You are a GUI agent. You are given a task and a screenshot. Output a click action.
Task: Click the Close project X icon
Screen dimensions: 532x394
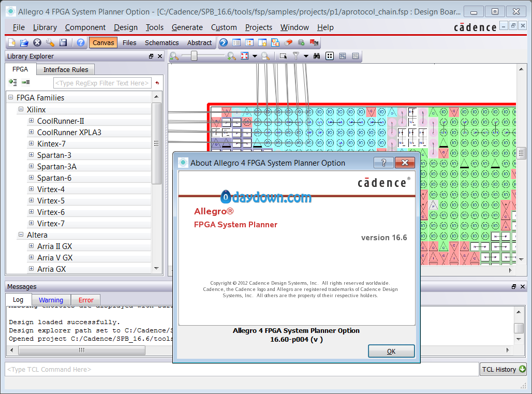(x=37, y=42)
